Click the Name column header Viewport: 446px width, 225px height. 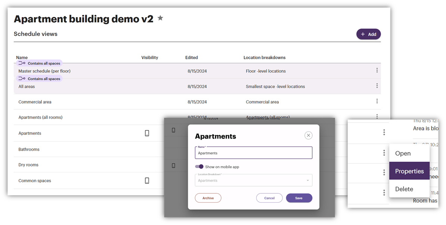tap(22, 57)
